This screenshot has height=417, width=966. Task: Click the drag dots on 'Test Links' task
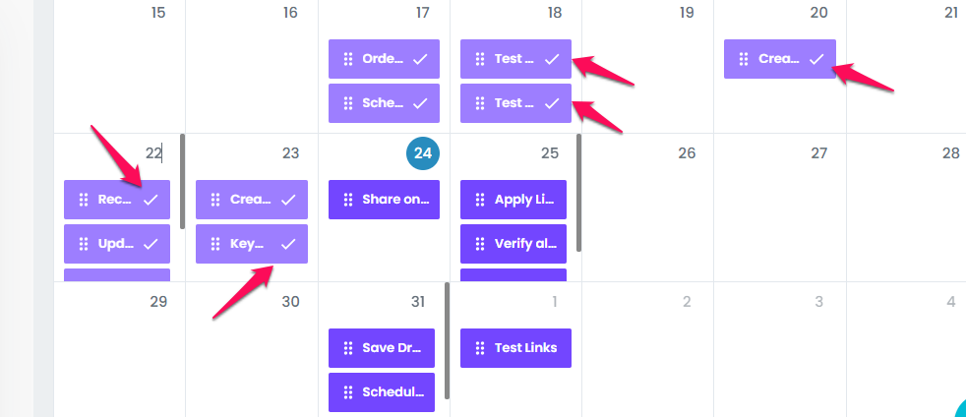click(479, 348)
